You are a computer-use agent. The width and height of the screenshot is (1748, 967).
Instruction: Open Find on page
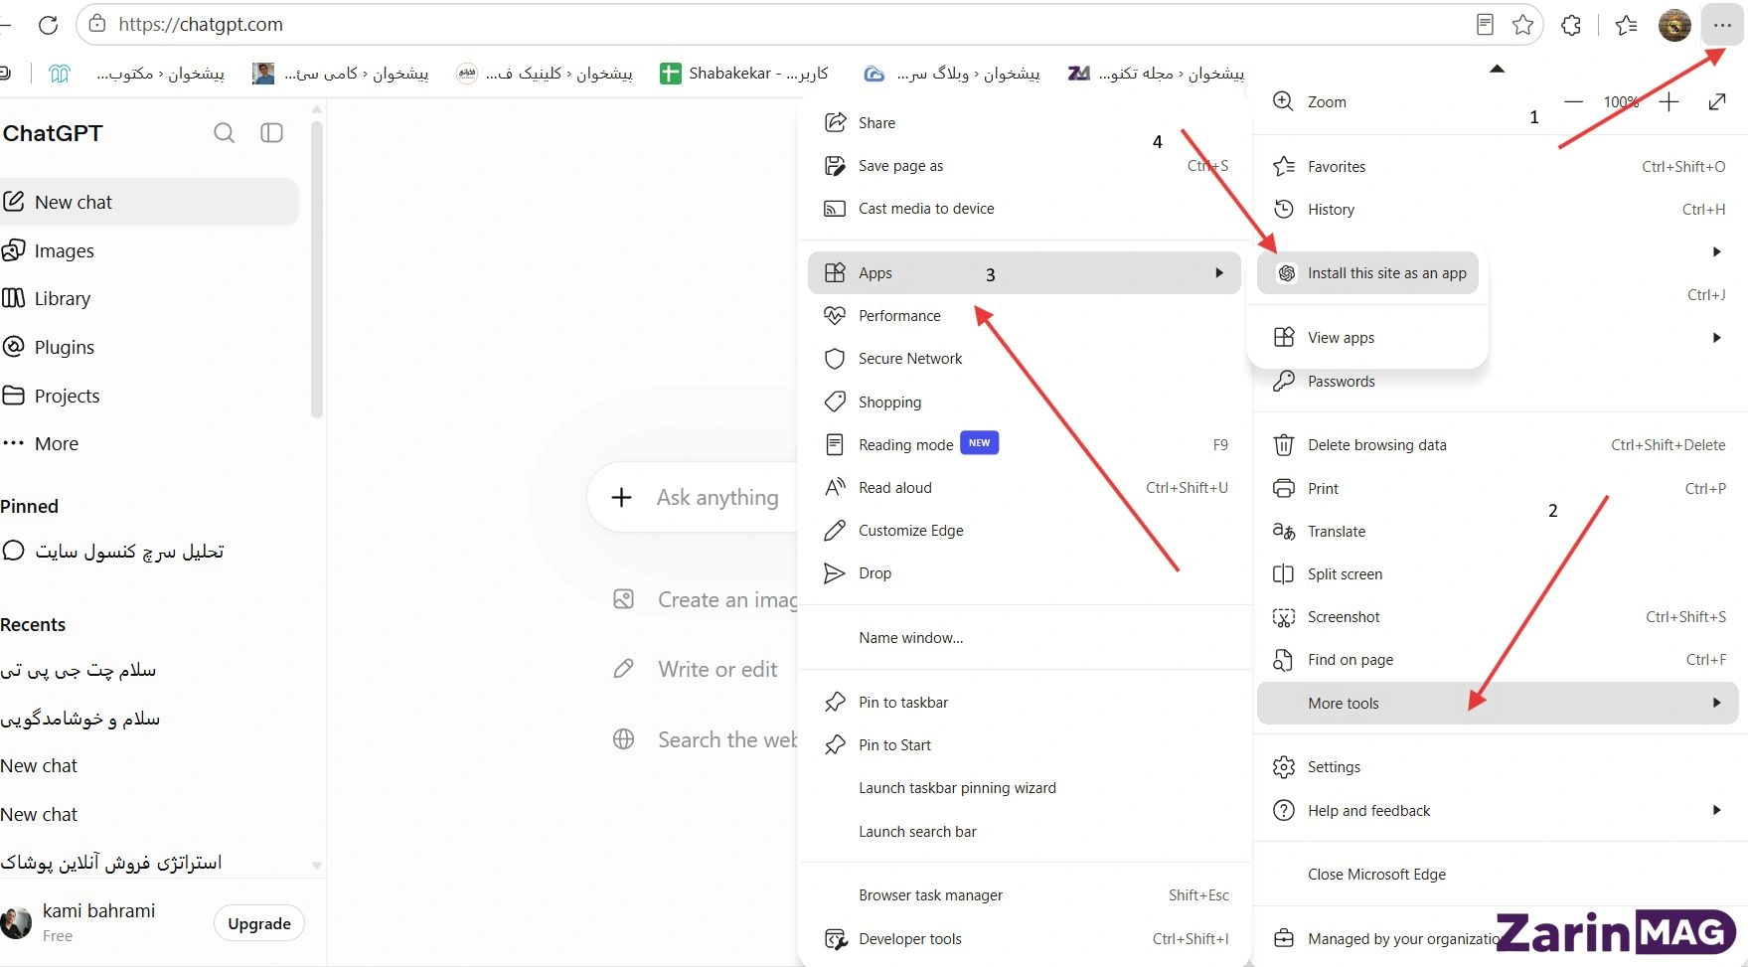(1498, 660)
